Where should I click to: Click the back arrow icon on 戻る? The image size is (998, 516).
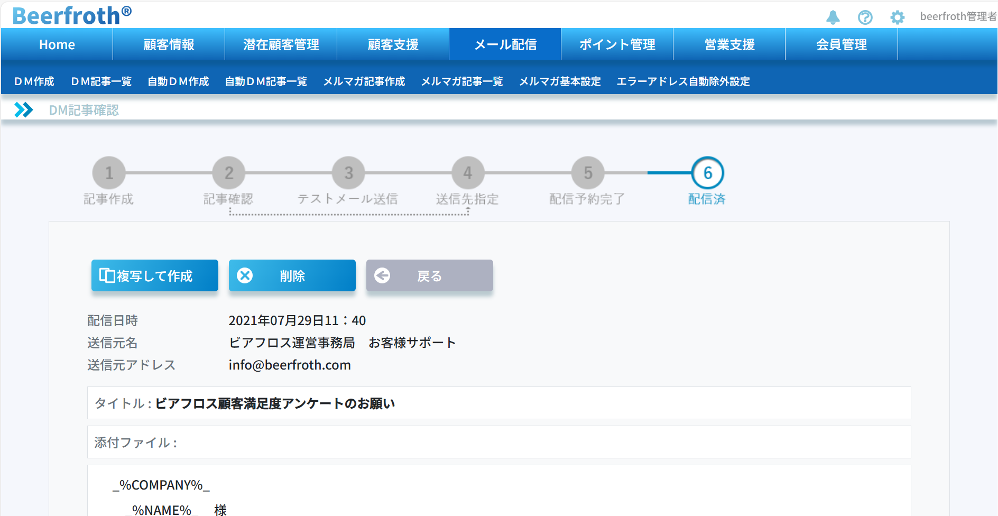pos(382,275)
